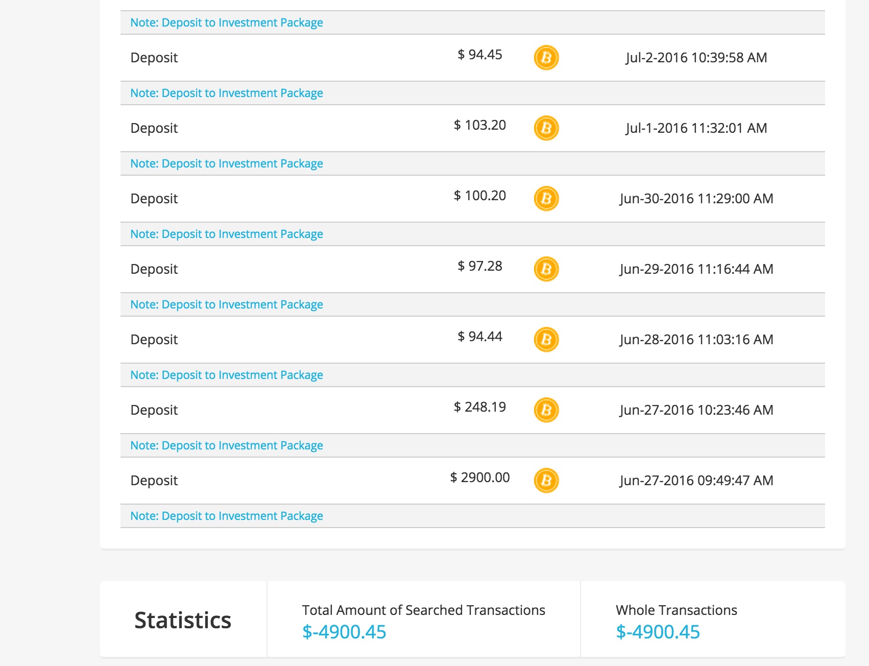Click the Bitcoin icon beside $103.20

tap(546, 128)
